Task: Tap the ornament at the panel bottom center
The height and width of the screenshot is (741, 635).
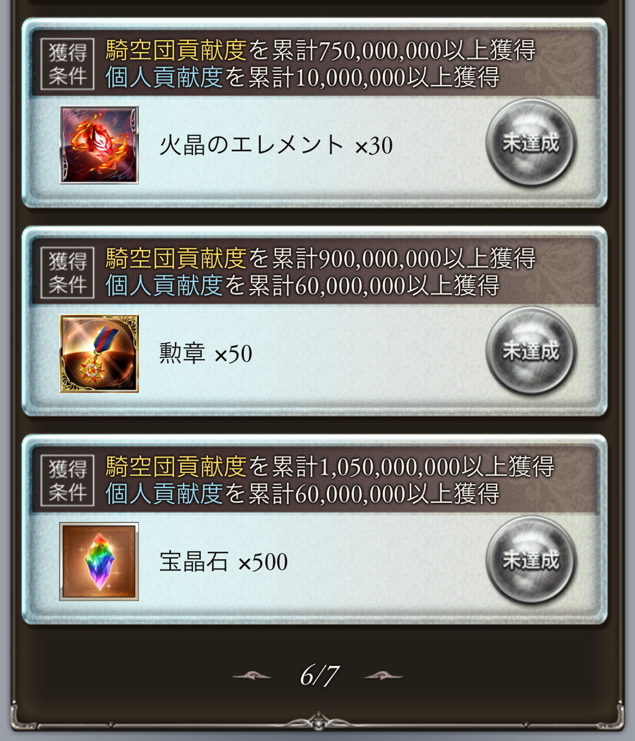Action: [x=317, y=721]
